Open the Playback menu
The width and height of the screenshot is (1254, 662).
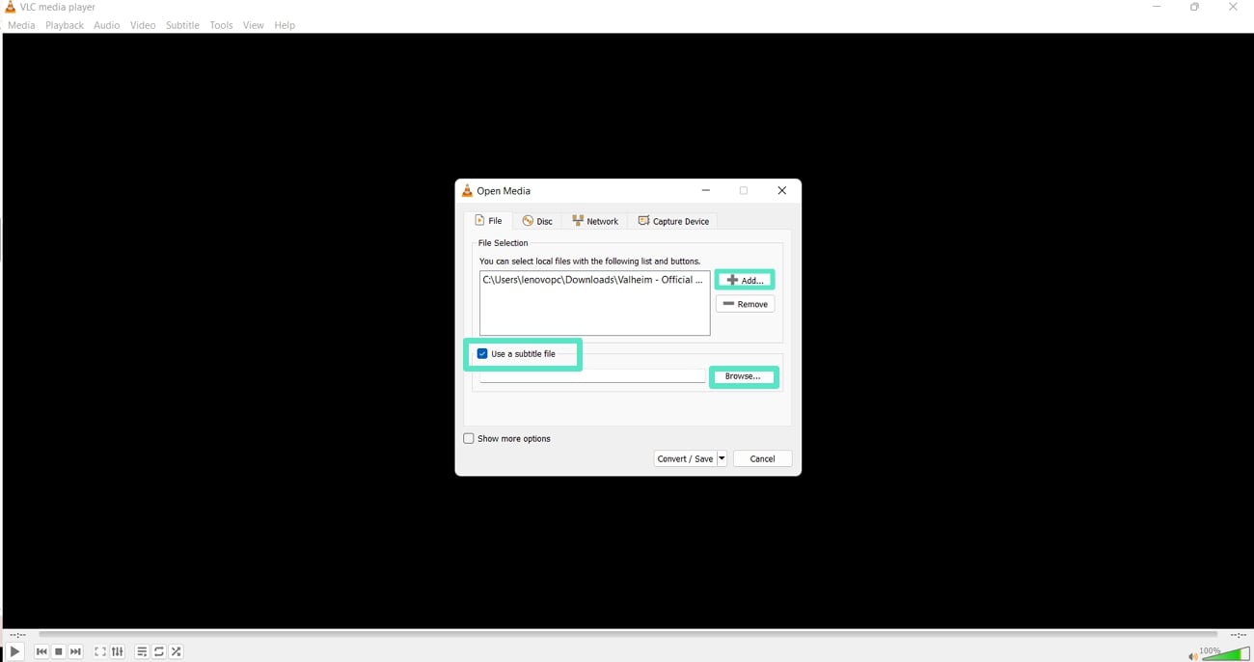click(65, 25)
